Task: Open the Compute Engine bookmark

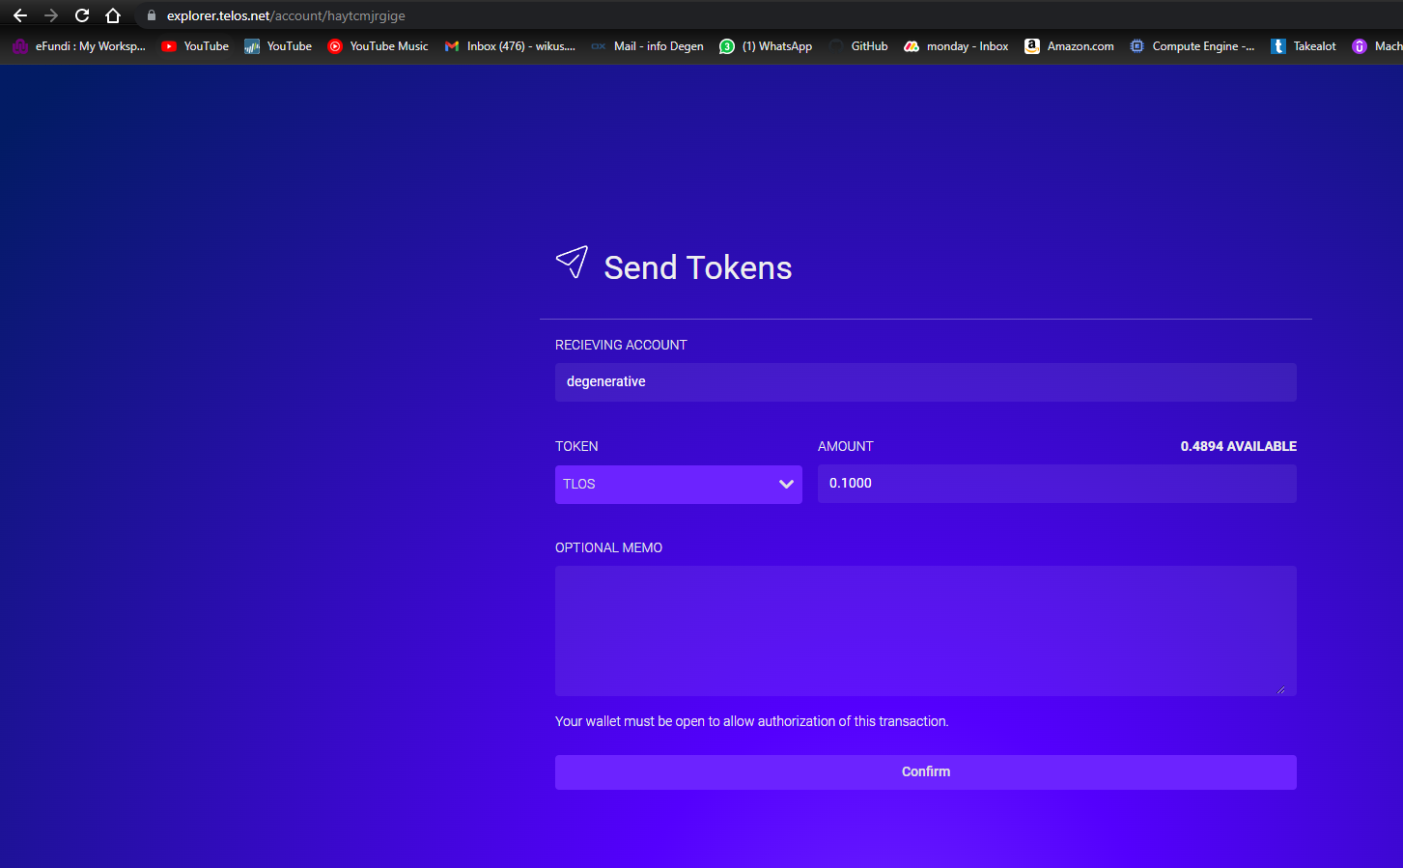Action: pos(1193,45)
